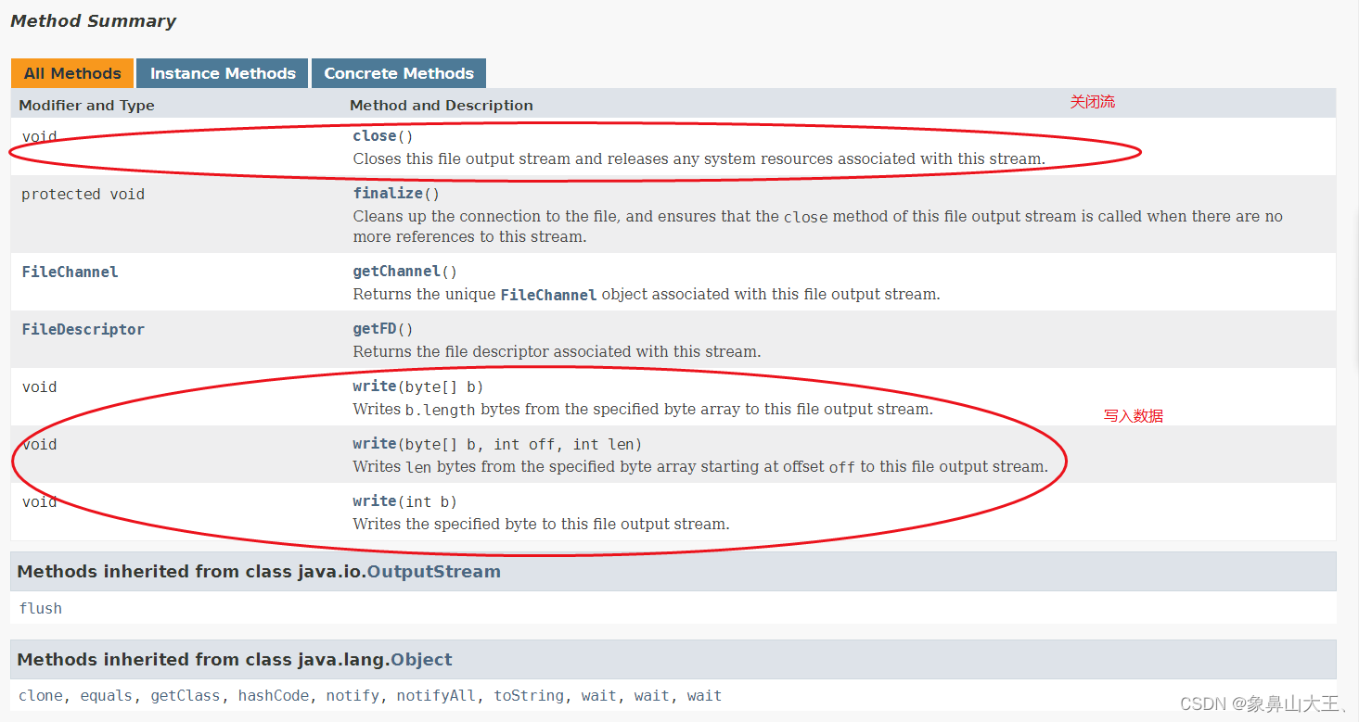Open the getFD() method documentation
The image size is (1359, 722).
pos(375,328)
